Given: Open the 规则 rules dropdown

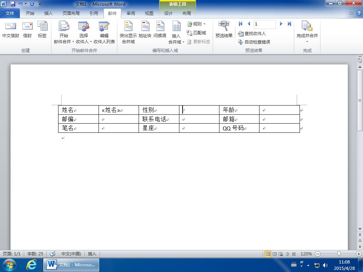Looking at the screenshot, I should pos(196,24).
